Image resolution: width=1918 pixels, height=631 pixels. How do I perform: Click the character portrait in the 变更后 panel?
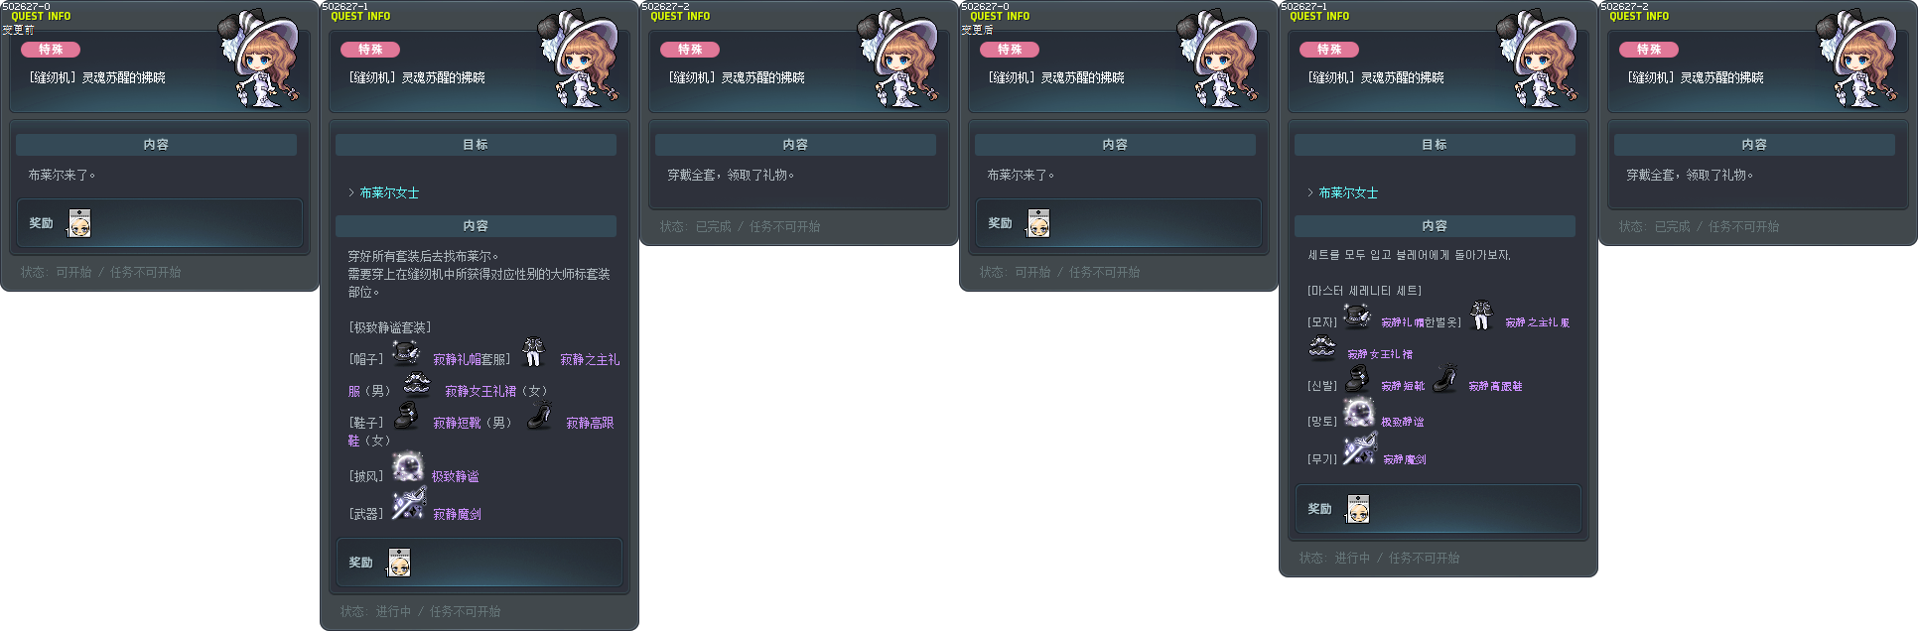pos(1216,60)
